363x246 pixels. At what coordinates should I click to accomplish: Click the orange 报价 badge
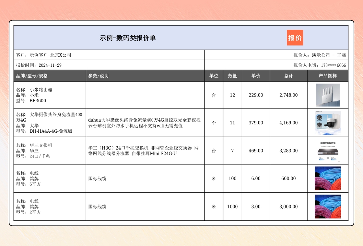(x=295, y=38)
